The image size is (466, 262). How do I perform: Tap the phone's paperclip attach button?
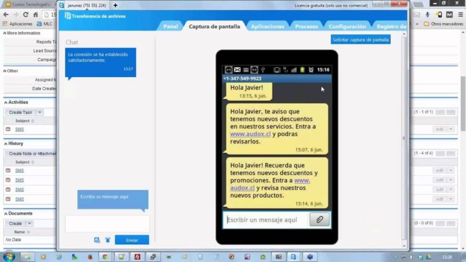319,220
